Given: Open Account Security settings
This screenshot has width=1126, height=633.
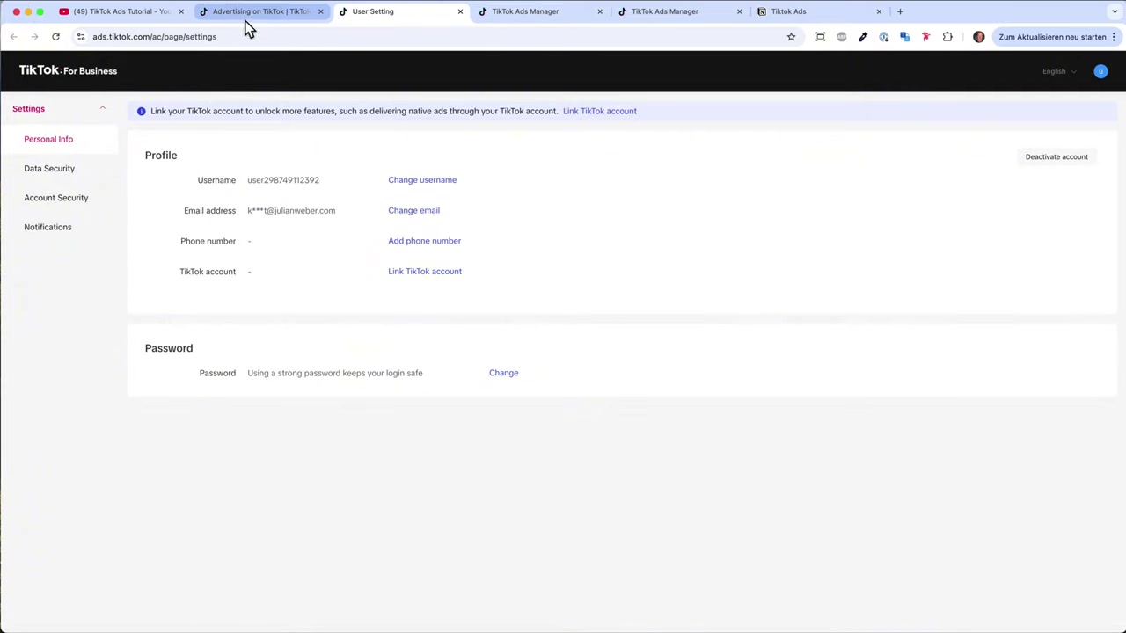Looking at the screenshot, I should (56, 198).
